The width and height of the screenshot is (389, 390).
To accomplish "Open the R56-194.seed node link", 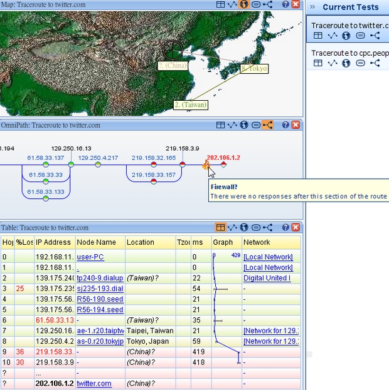I will click(x=100, y=310).
